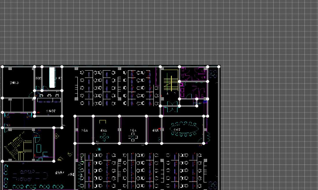Select the reception desk with three chairs
This screenshot has width=318, height=190.
pyautogui.click(x=49, y=98)
